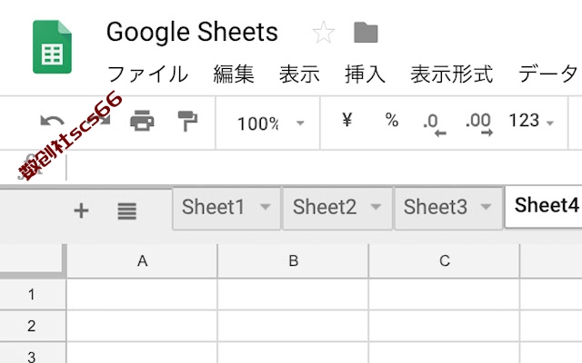Format as currency with the yen icon
The image size is (582, 363).
coord(346,120)
